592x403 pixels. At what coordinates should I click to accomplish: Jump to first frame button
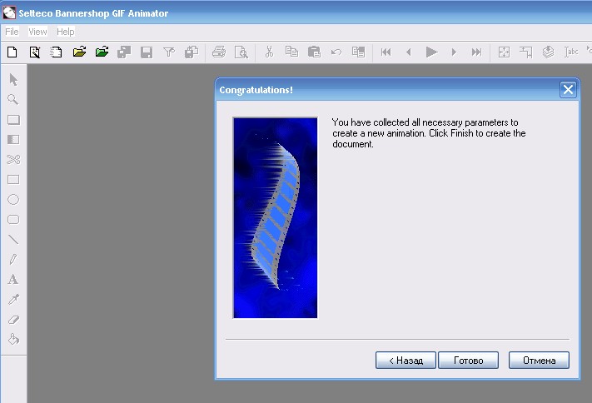(x=386, y=52)
